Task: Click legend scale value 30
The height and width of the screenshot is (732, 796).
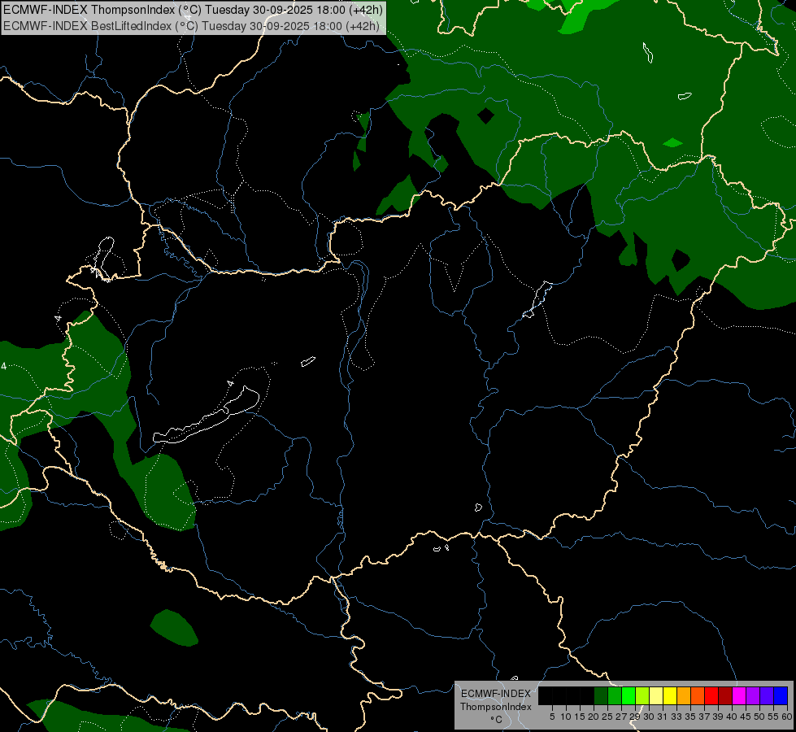Action: 649,717
